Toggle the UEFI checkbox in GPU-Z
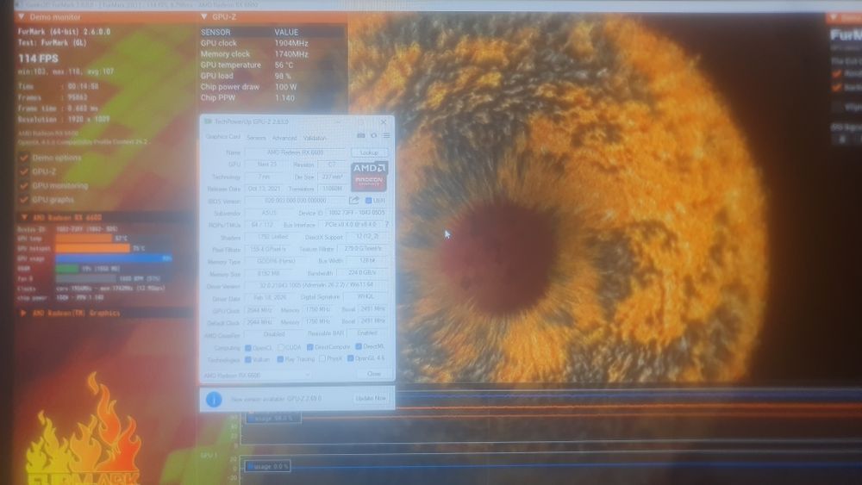This screenshot has height=485, width=862. pyautogui.click(x=368, y=201)
